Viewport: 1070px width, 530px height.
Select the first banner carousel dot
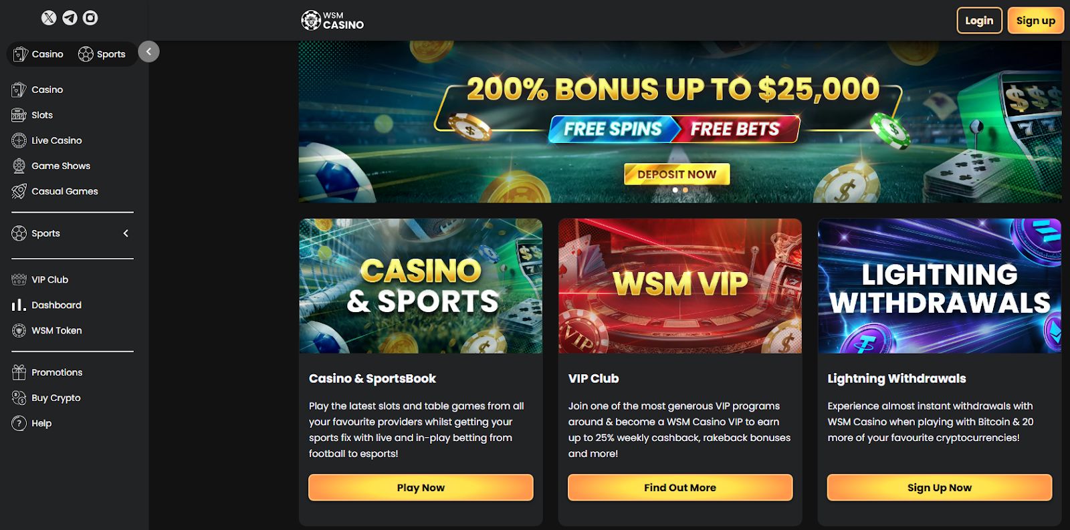(x=675, y=190)
